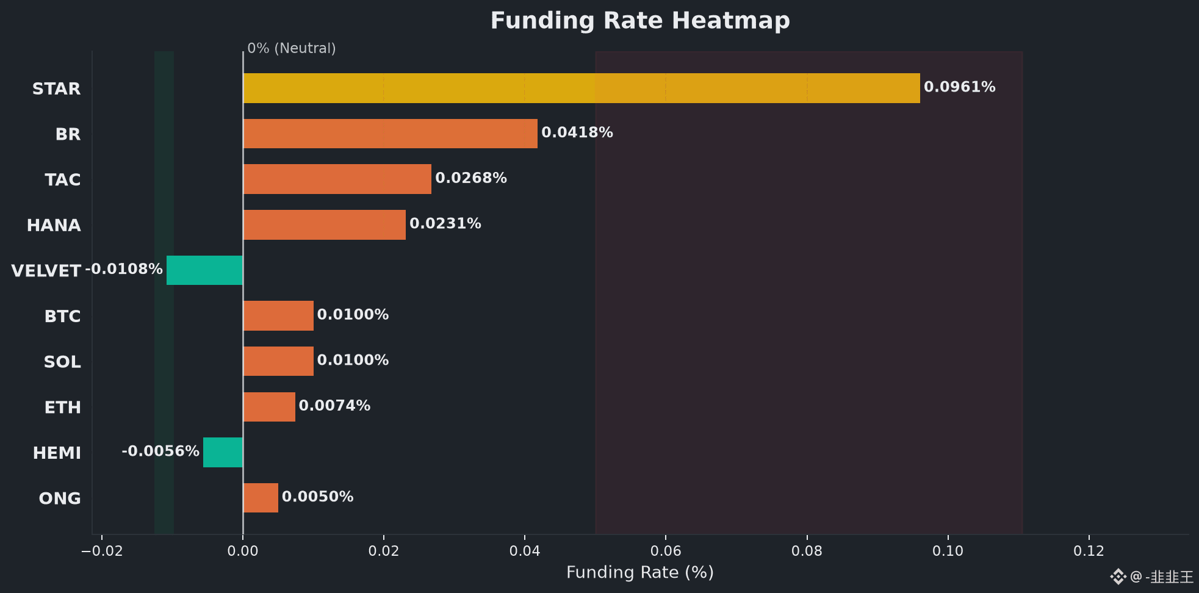Click the "Funding Rate (%)" axis title
1199x593 pixels.
click(x=640, y=573)
